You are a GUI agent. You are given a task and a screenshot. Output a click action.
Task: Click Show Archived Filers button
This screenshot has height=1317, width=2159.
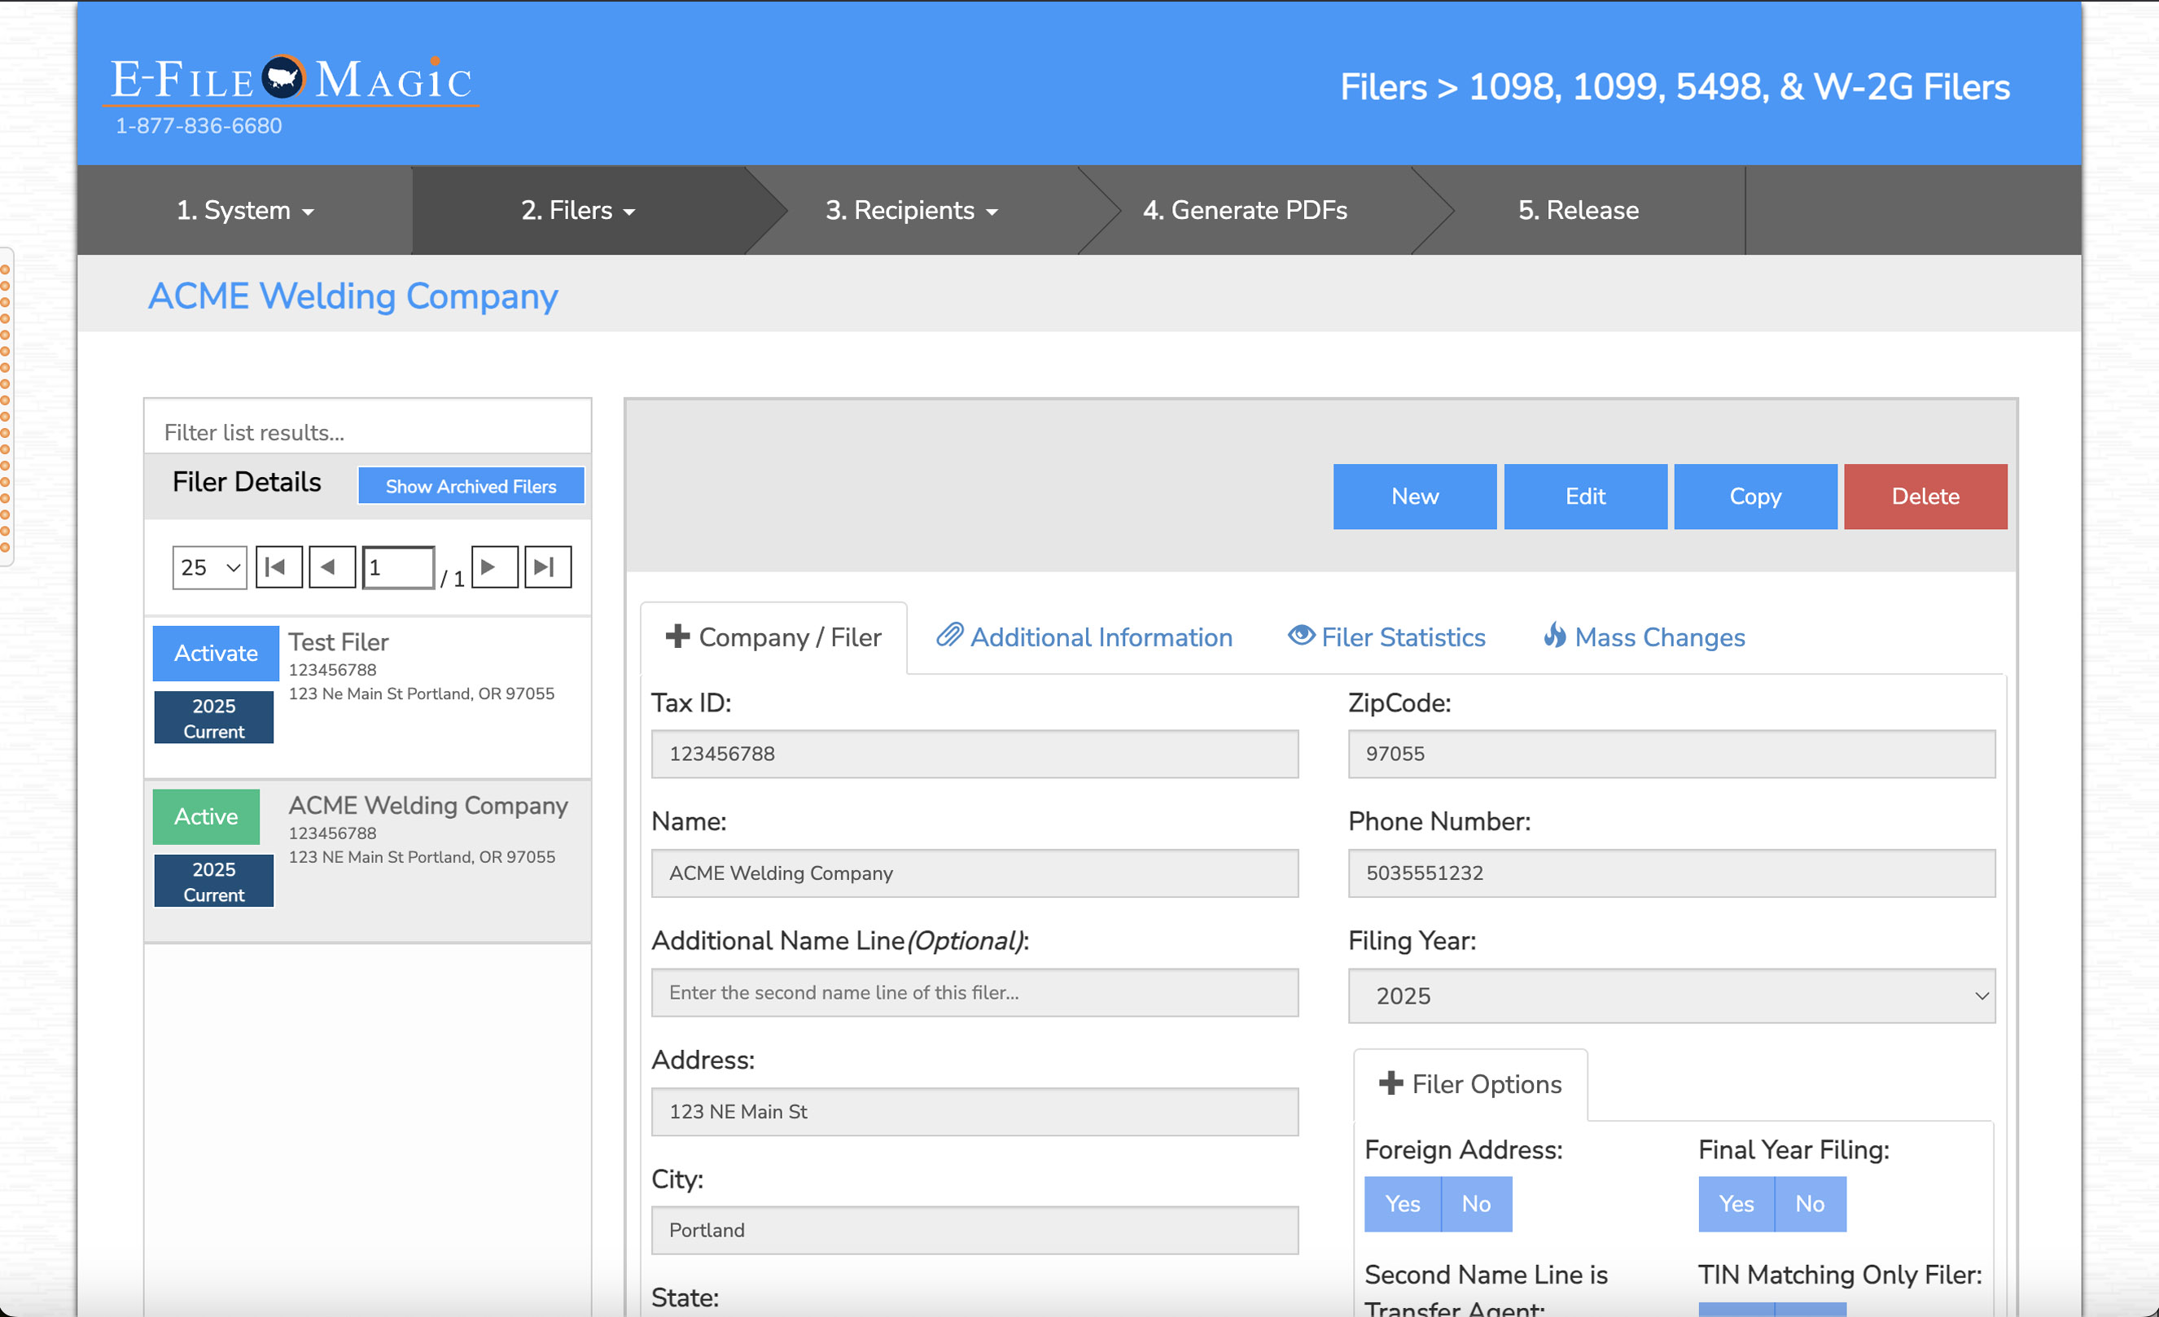(x=471, y=486)
